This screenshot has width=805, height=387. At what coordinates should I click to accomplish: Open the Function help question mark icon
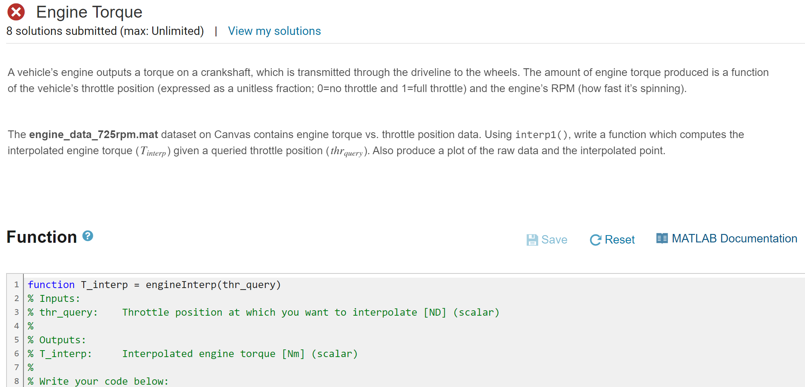88,236
